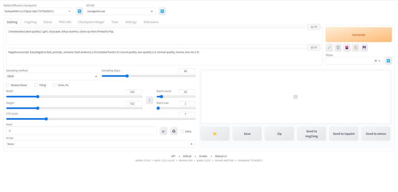
Task: Expand the Script dropdown set to None
Action: (x=101, y=144)
